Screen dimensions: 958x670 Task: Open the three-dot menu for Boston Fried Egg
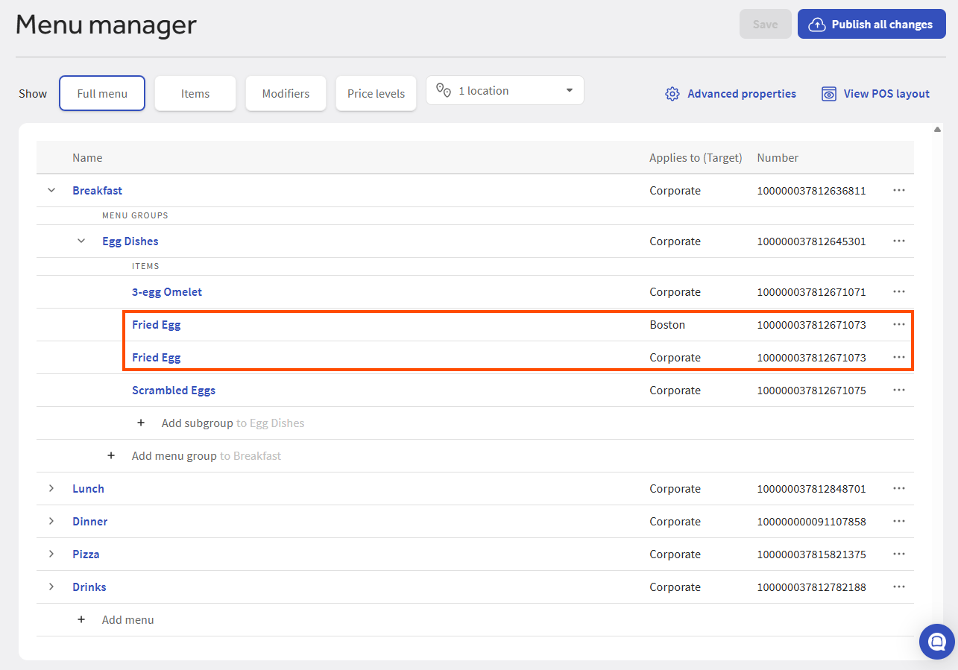point(898,325)
